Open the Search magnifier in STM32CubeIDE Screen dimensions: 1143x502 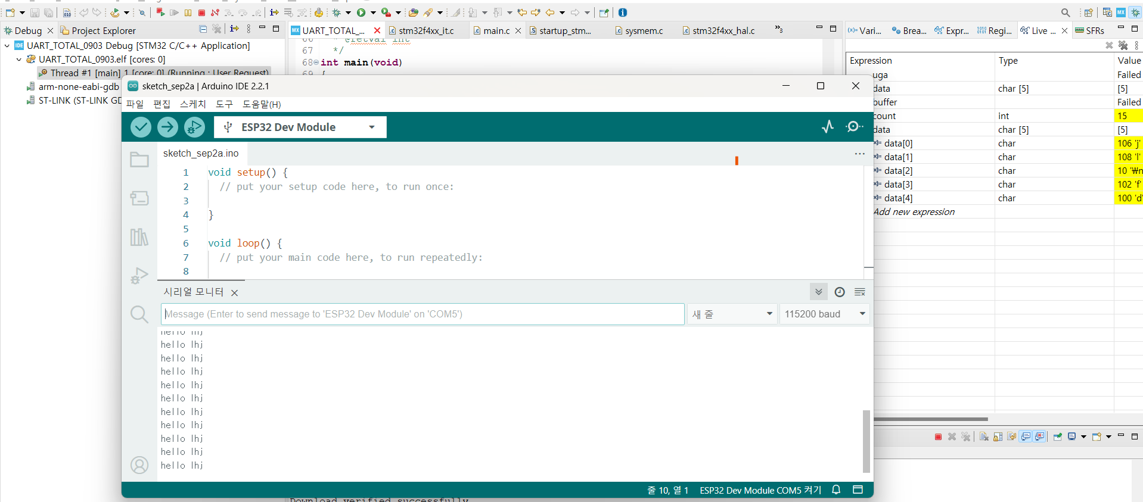[1066, 13]
